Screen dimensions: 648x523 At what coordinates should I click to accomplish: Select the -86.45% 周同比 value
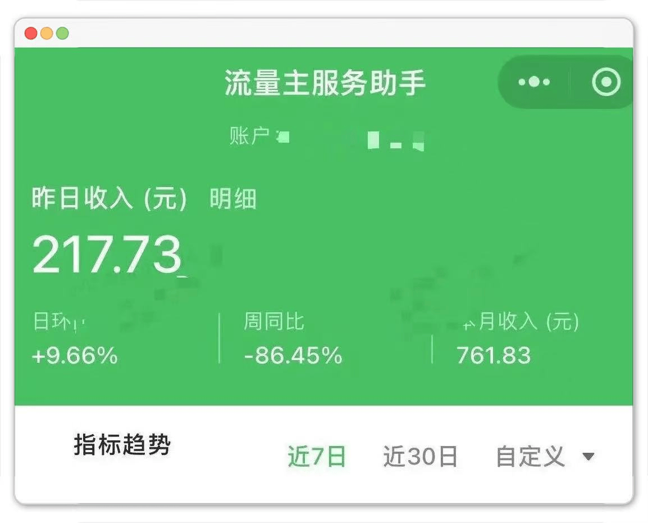[293, 356]
